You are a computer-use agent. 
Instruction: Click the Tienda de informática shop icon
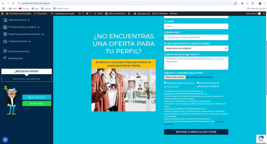(5, 41)
